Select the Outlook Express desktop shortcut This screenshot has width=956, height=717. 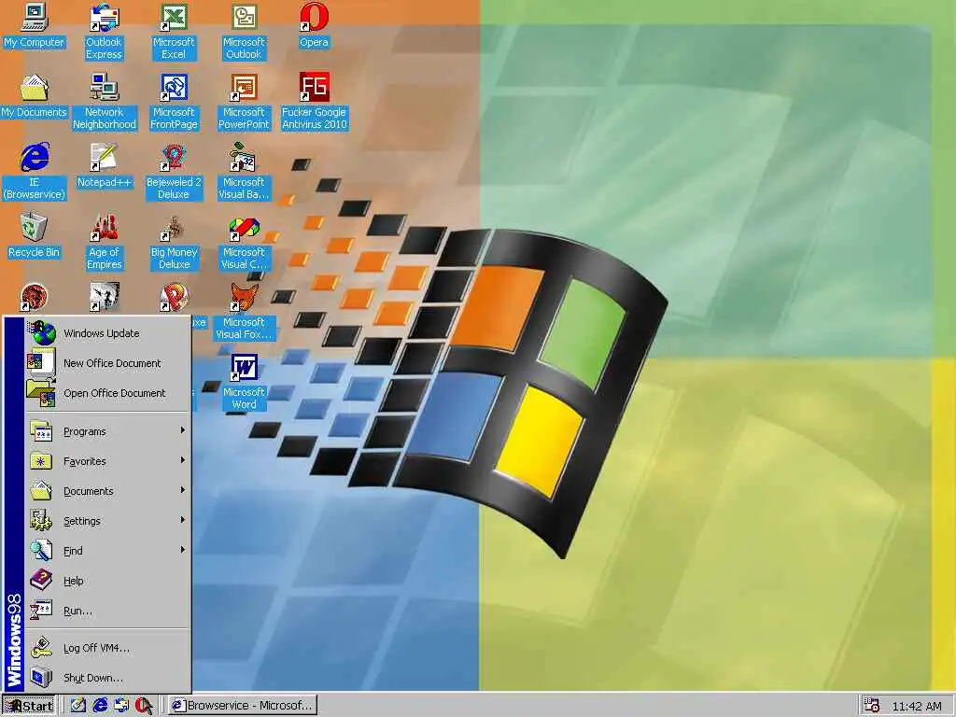pyautogui.click(x=105, y=31)
